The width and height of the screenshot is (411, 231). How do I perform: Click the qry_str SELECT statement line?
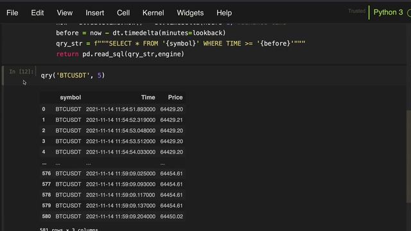tap(180, 44)
